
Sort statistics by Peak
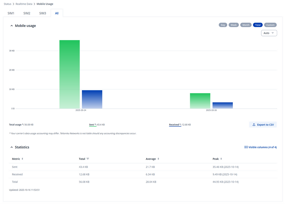(x=221, y=159)
